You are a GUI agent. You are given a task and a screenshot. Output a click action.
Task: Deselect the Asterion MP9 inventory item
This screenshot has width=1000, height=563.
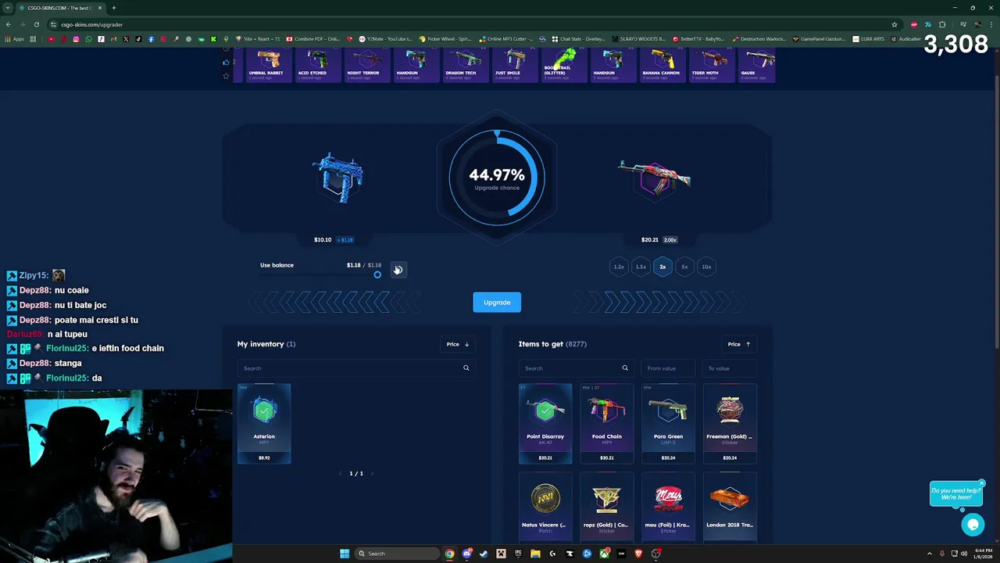click(x=264, y=423)
